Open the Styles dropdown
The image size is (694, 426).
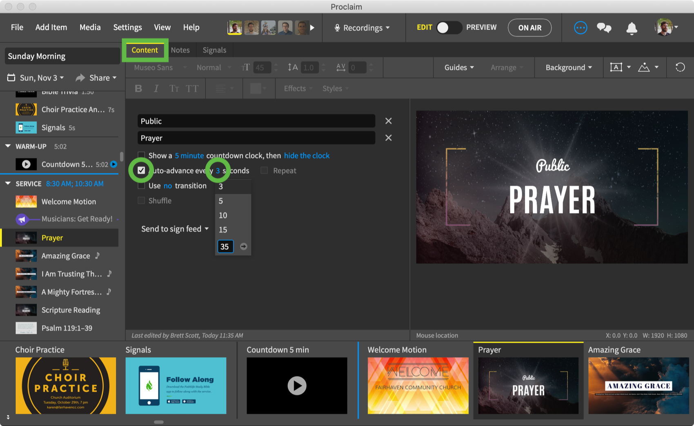[x=336, y=89]
